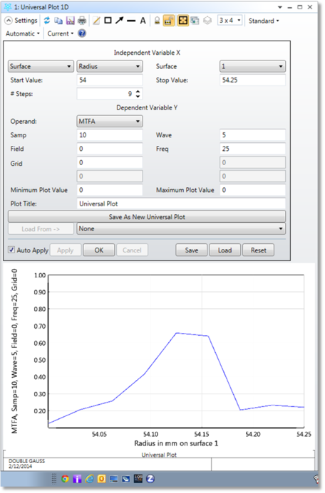Click the Save settings button
This screenshot has width=325, height=493.
pyautogui.click(x=192, y=250)
